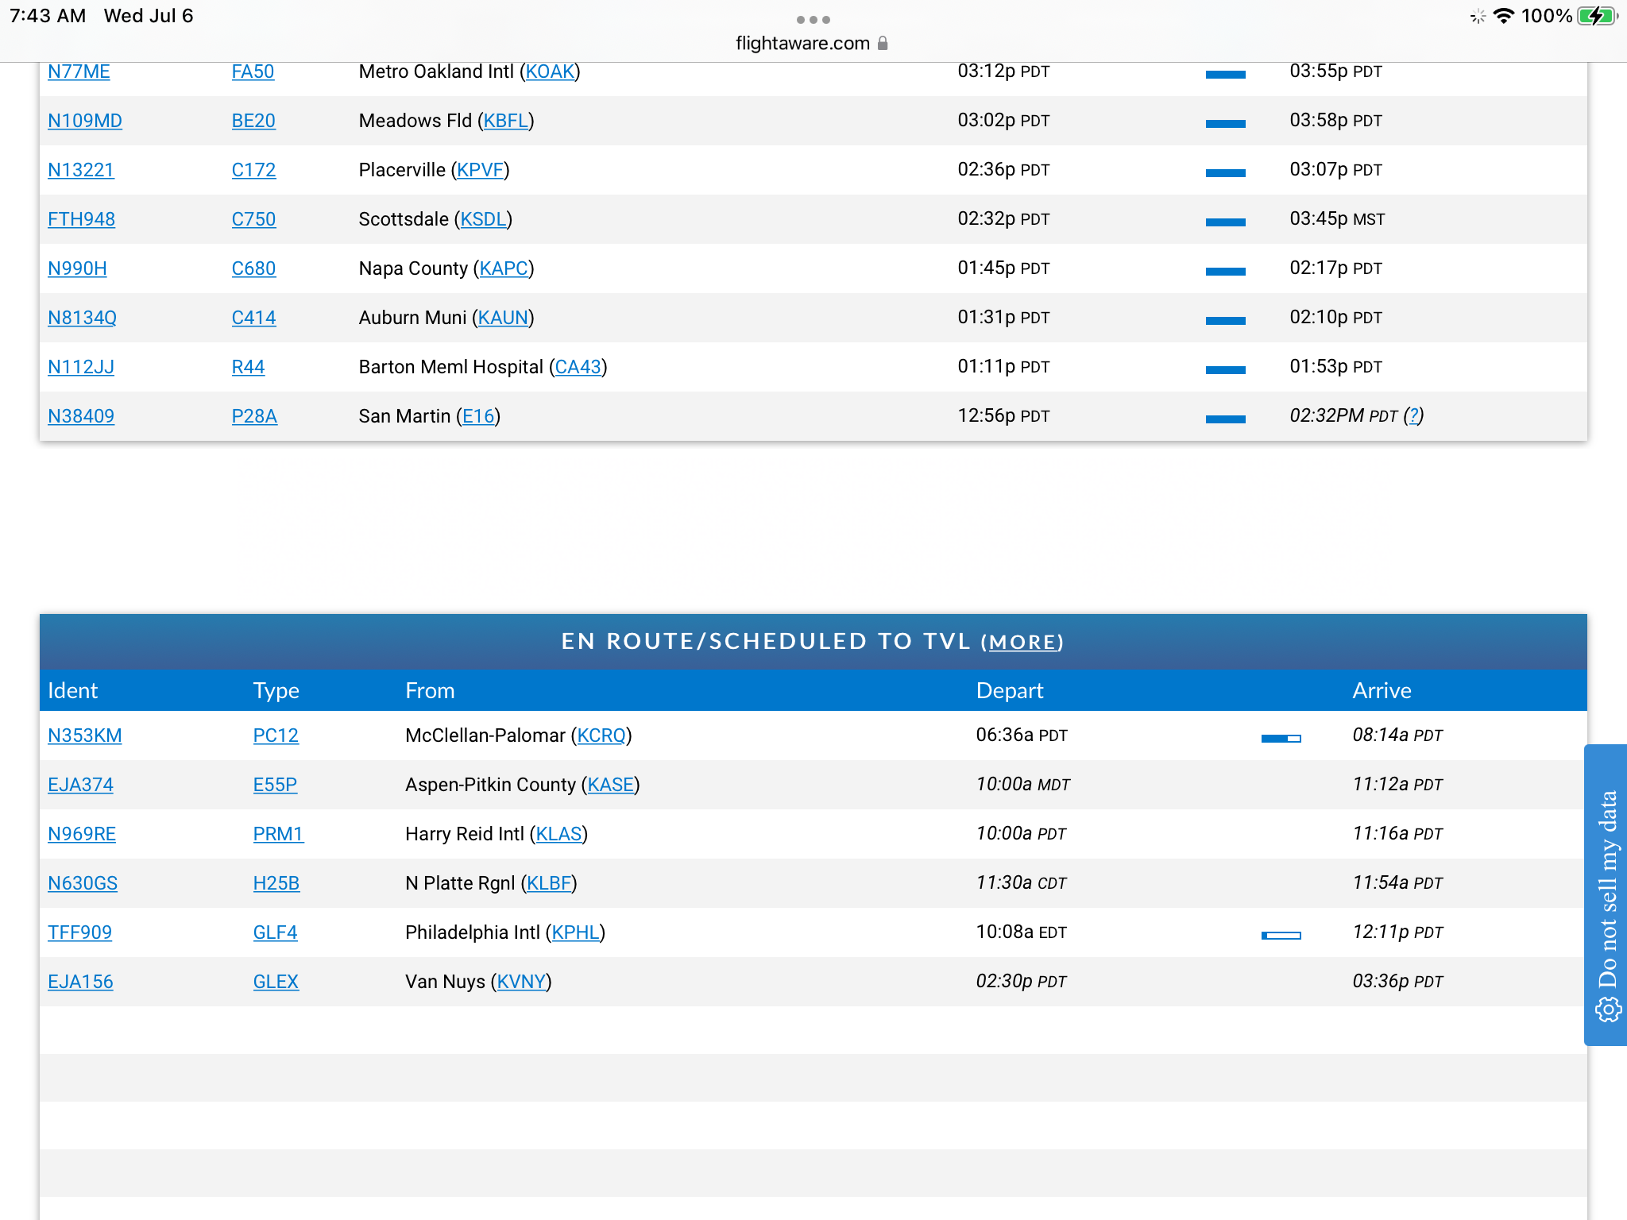Select the Arrive column header
This screenshot has width=1627, height=1220.
[x=1382, y=690]
